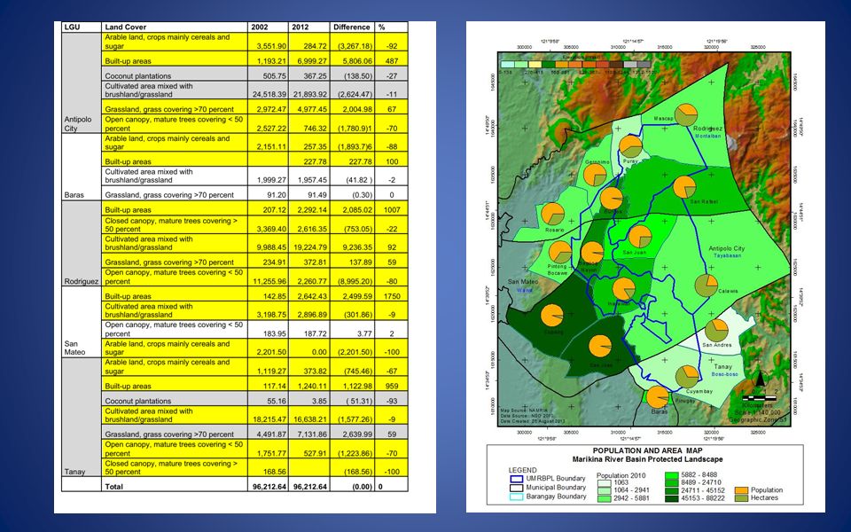Screen dimensions: 851x532
Task: Select the cell value '527.91'
Action: point(316,453)
